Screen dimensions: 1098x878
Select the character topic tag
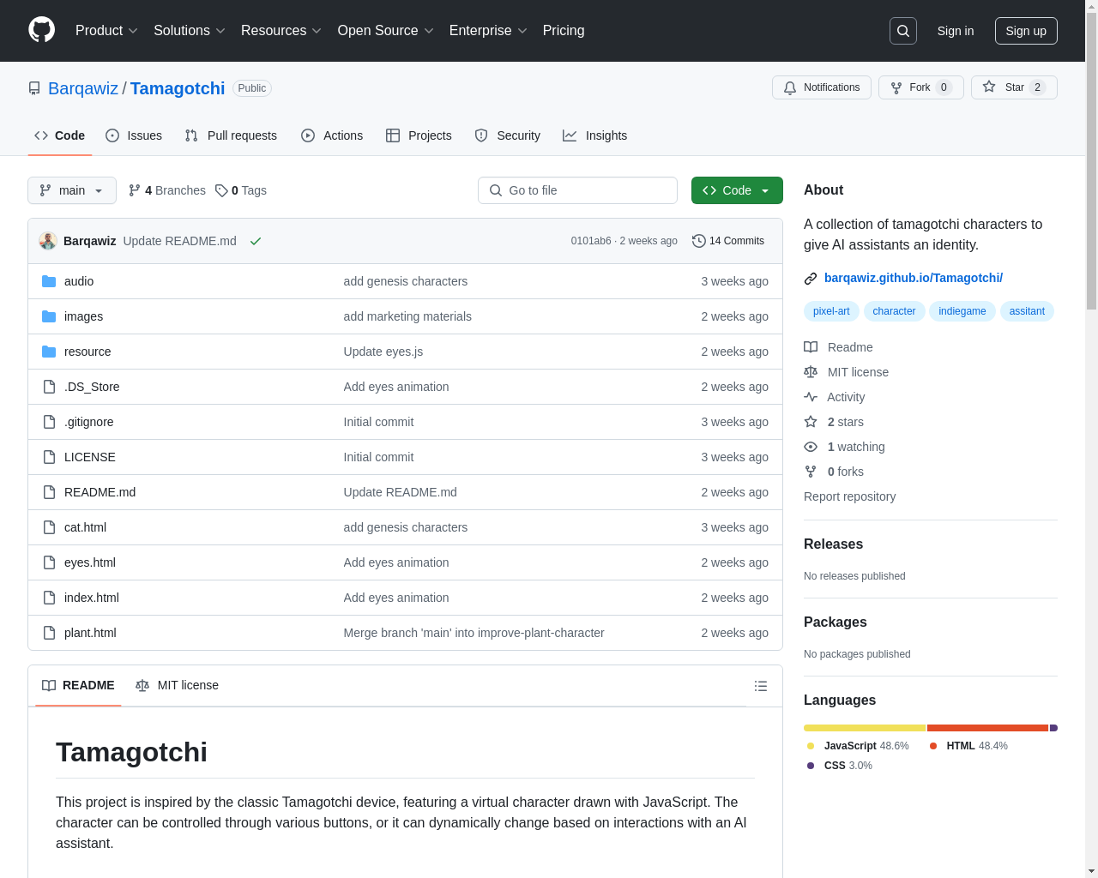coord(894,311)
